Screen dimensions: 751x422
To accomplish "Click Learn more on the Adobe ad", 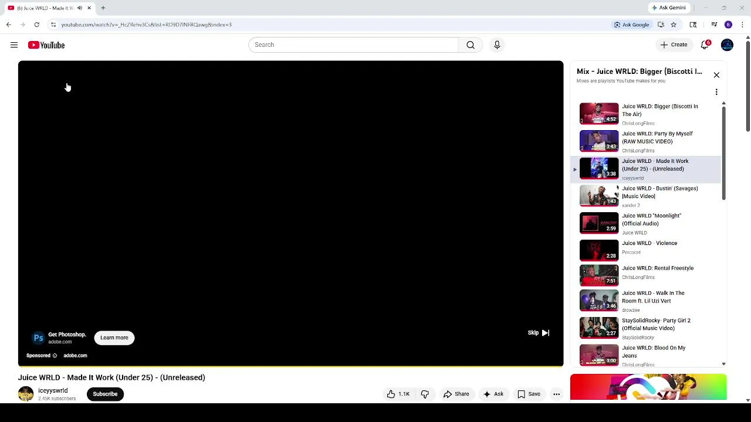I will [x=114, y=338].
